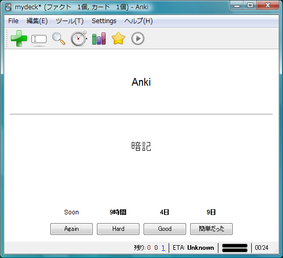Click the window resize grip corner
The image size is (283, 258).
[x=276, y=251]
